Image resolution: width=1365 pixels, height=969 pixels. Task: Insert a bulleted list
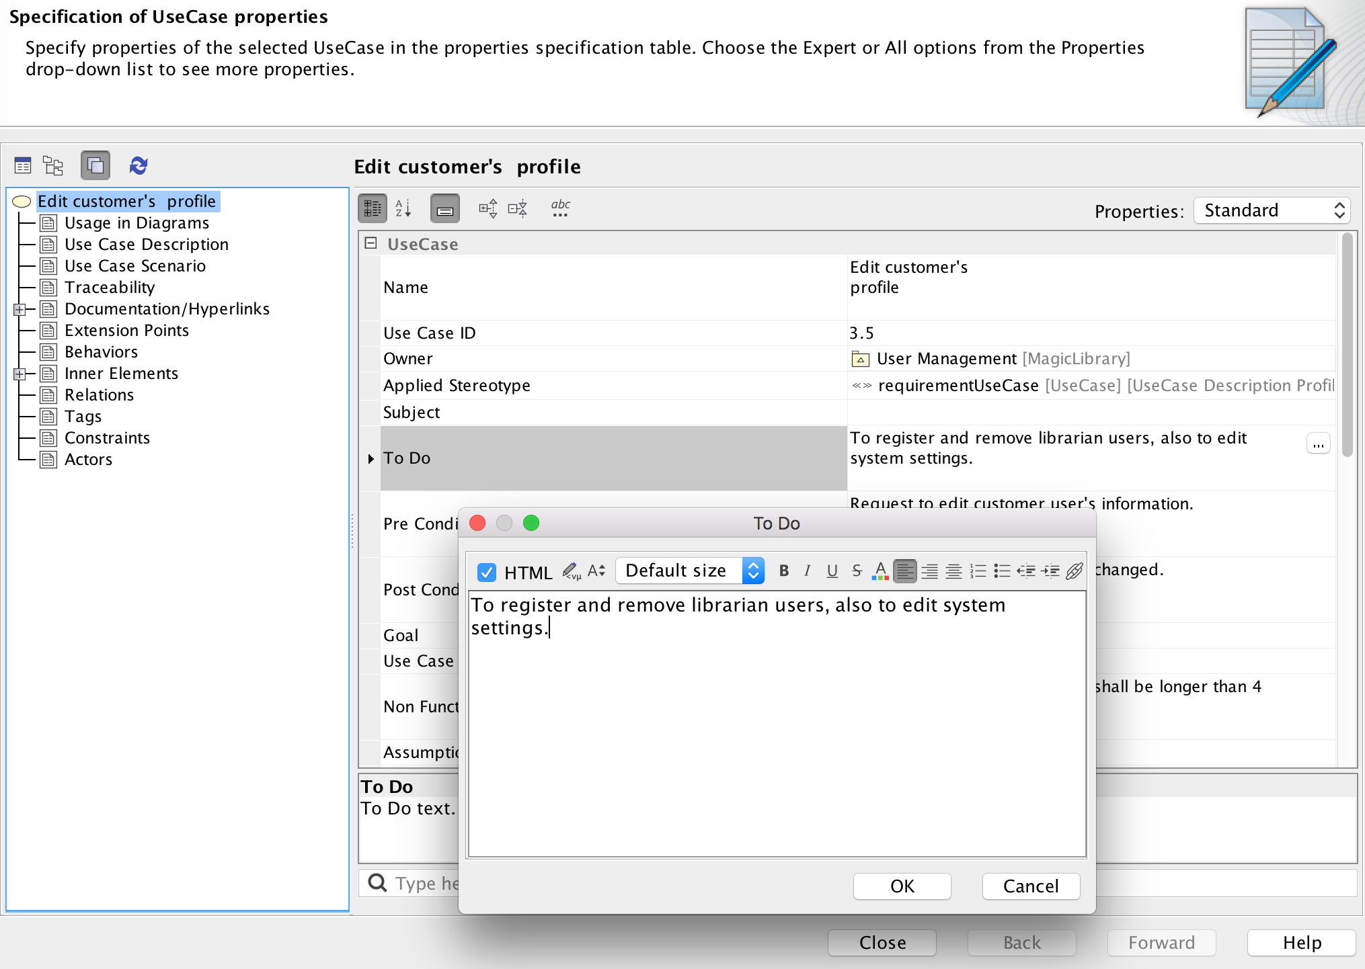[x=1002, y=571]
